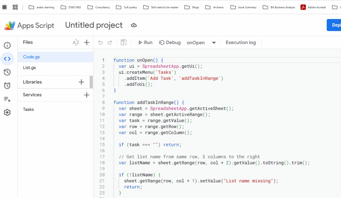
Task: Click the cloud save status icon
Action: point(134,25)
